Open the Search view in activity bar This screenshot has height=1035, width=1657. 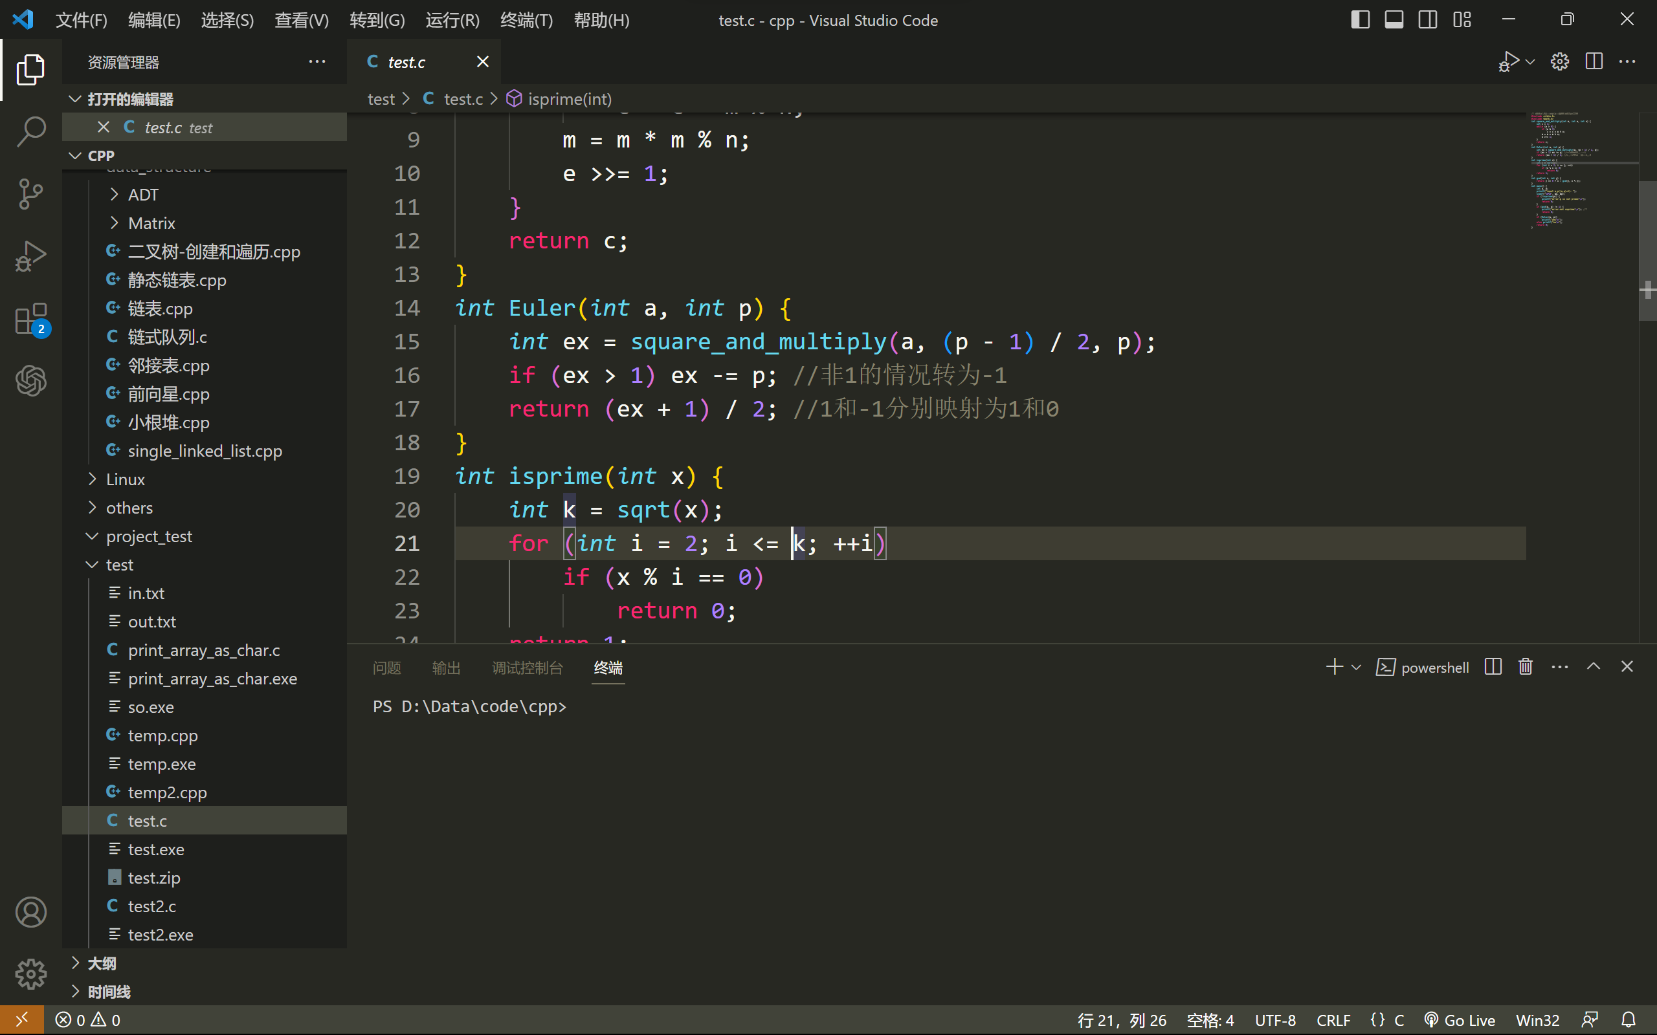tap(31, 131)
